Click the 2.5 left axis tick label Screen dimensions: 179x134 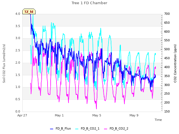pos(18,50)
